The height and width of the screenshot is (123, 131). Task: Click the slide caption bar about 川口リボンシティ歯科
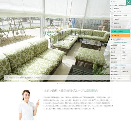[57, 78]
